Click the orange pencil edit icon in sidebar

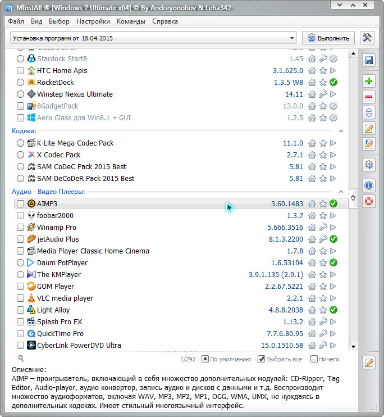click(x=369, y=128)
